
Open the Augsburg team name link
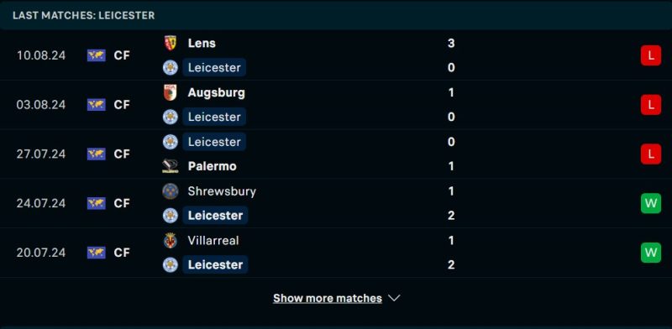point(217,92)
